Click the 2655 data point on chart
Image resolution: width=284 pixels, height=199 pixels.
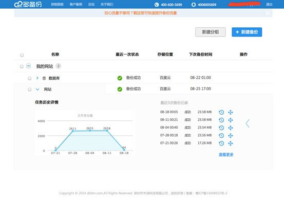point(90,131)
